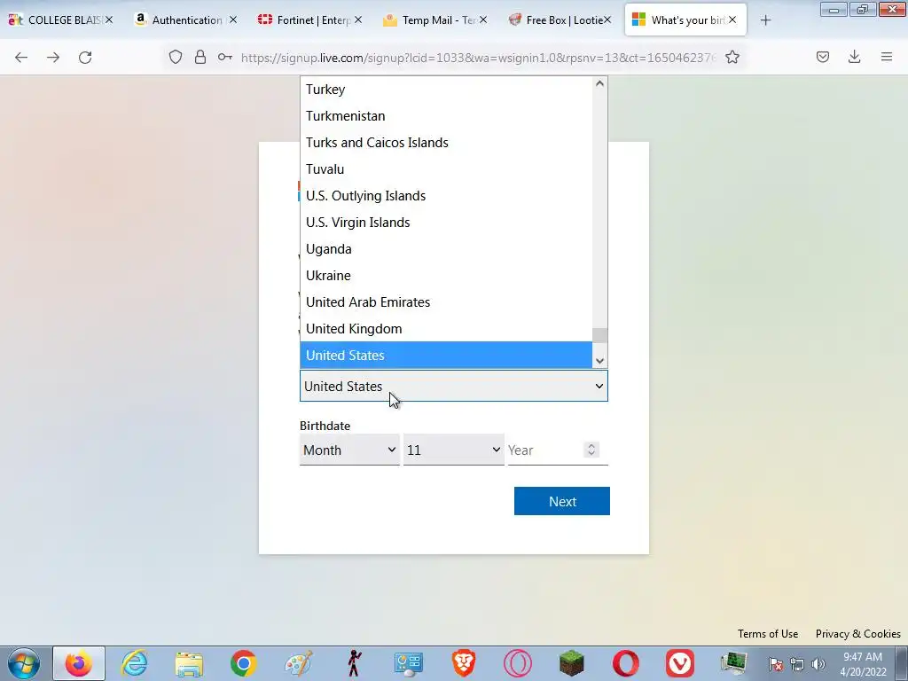Click the browser forward arrow
This screenshot has width=908, height=681.
(53, 57)
